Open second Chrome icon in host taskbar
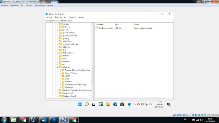 tap(74, 120)
